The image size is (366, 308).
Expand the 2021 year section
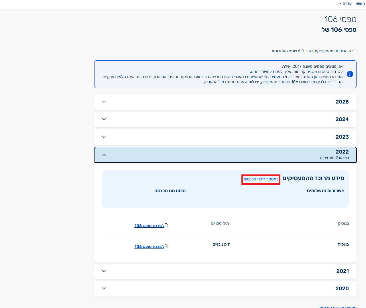225,271
